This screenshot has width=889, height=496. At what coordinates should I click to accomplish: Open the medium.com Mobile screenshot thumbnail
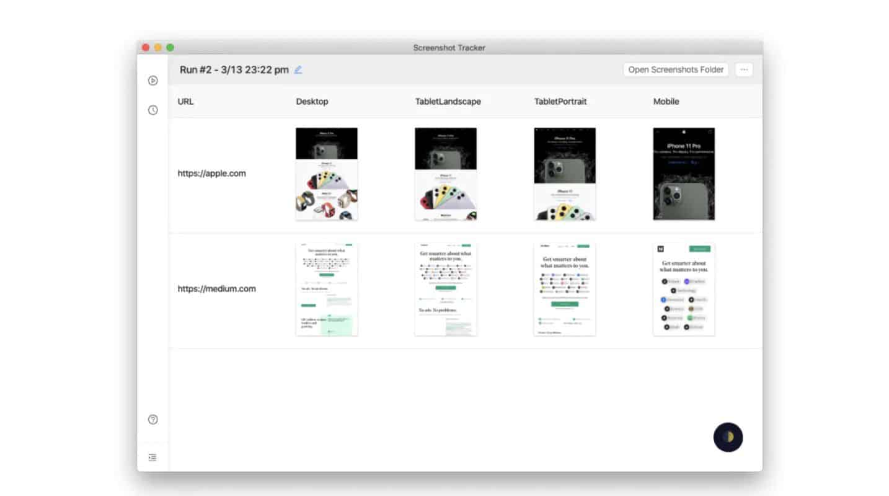pyautogui.click(x=684, y=289)
